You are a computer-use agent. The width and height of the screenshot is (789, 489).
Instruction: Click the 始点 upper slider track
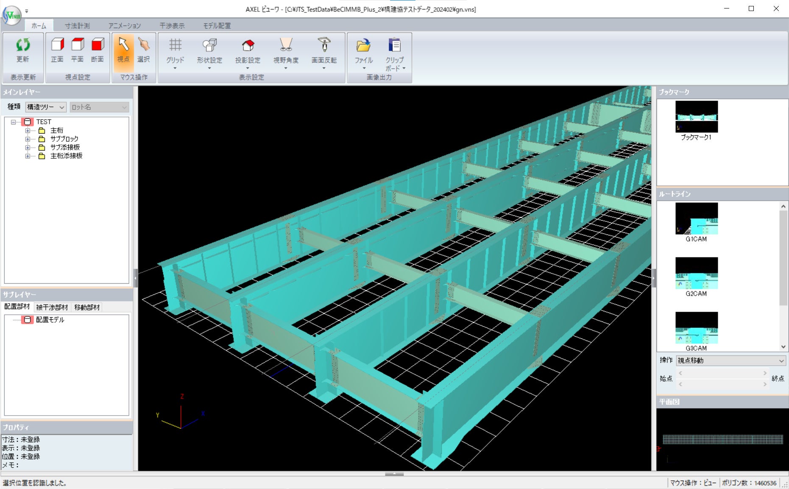point(722,373)
